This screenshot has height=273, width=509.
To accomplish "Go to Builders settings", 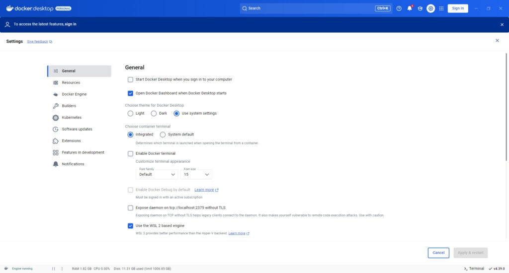I will point(80,106).
